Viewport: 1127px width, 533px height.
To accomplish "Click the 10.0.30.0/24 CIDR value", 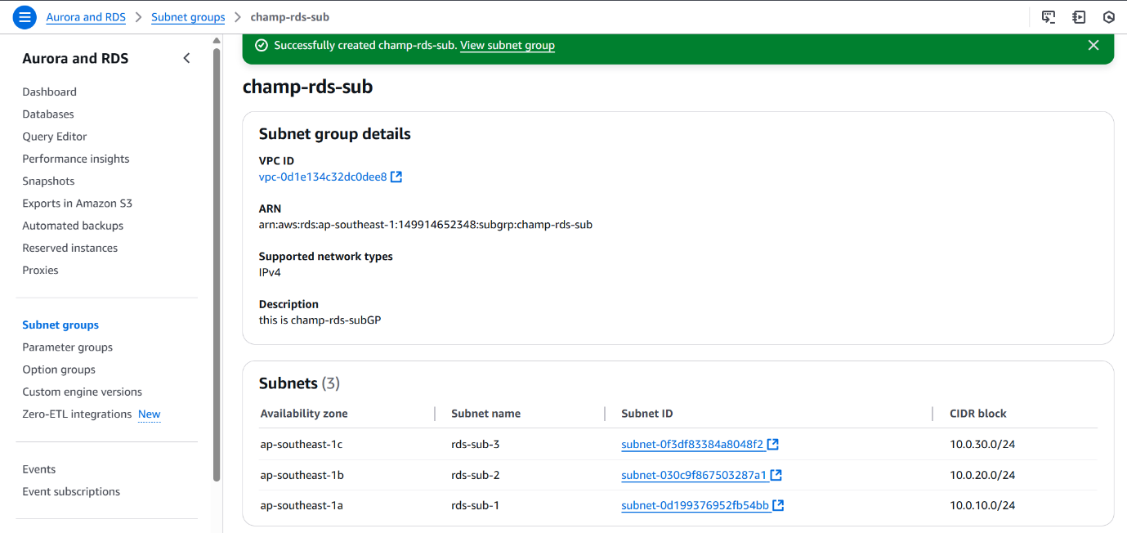I will click(x=982, y=445).
